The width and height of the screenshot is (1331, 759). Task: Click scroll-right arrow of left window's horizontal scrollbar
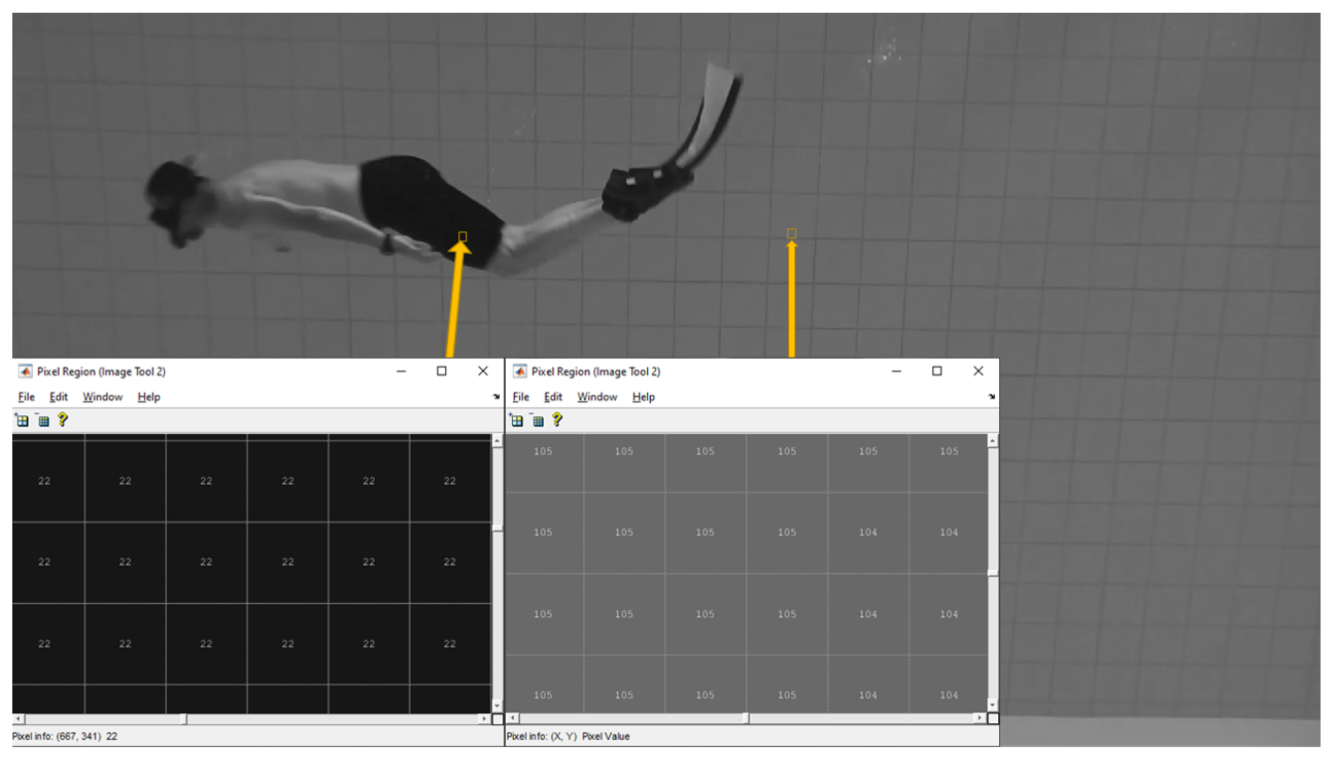coord(484,719)
